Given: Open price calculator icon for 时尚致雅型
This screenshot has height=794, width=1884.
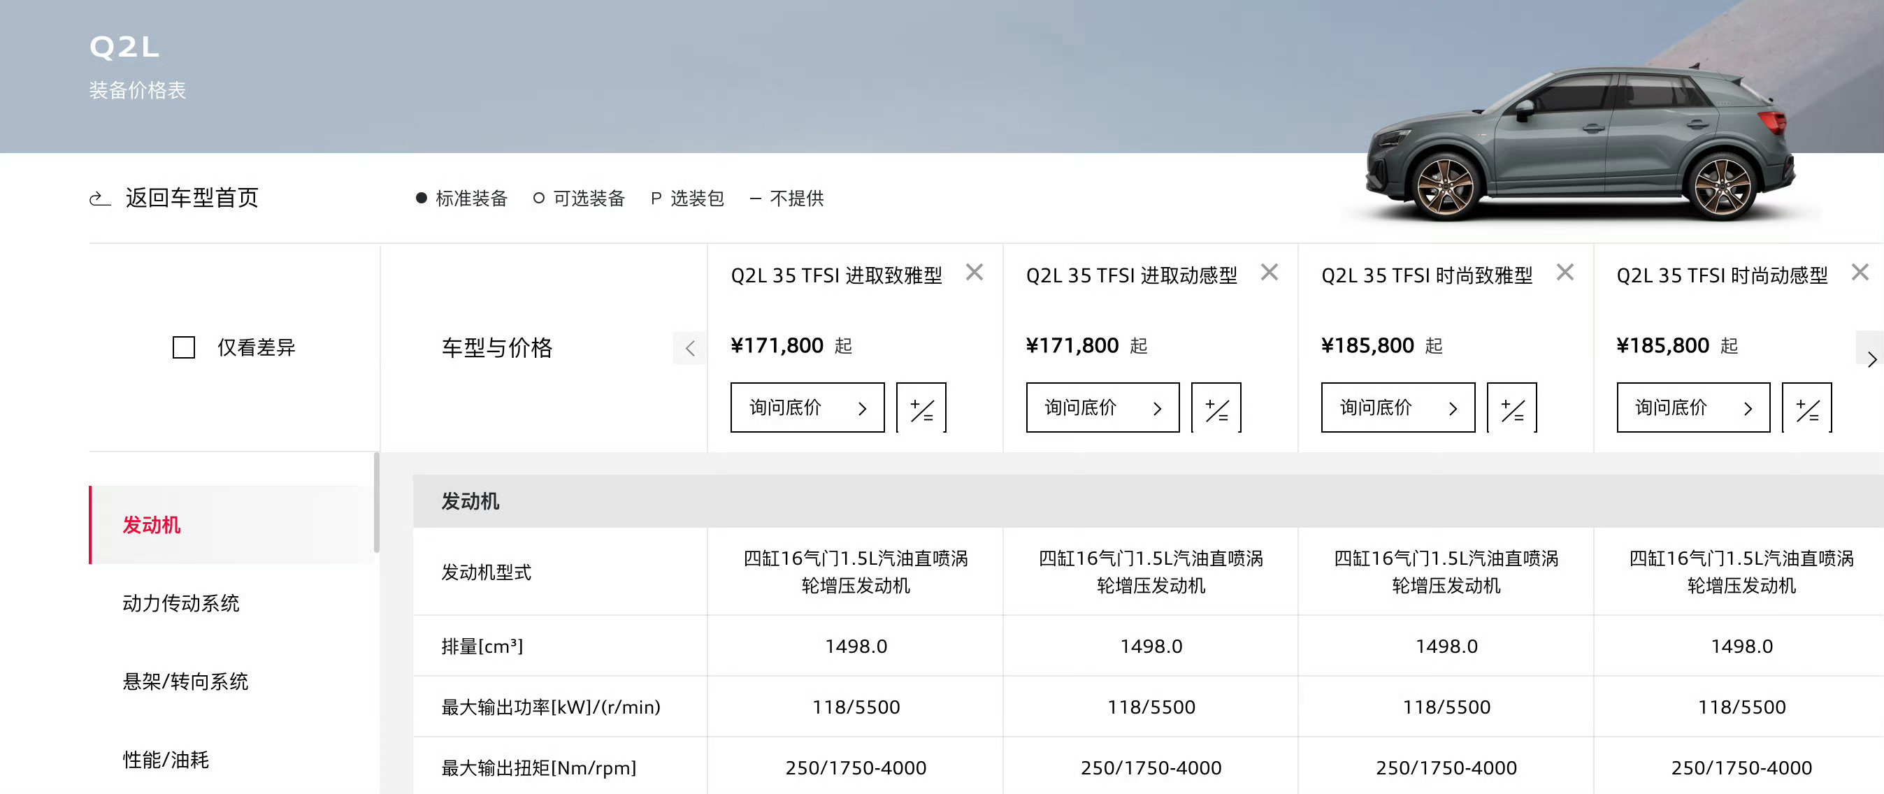Looking at the screenshot, I should 1511,407.
